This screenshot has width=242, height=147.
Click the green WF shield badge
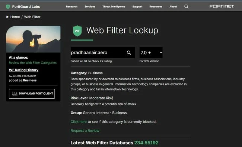tap(77, 31)
